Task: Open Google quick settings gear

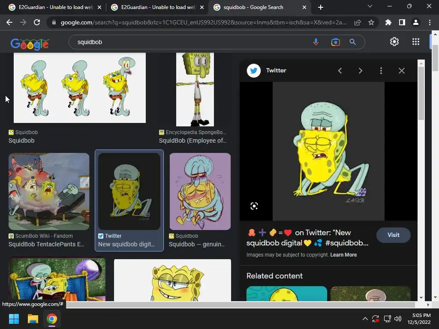Action: point(394,42)
